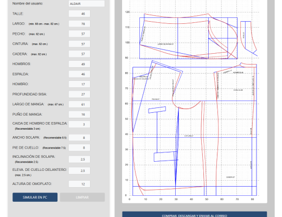This screenshot has height=217, width=282.
Task: Click the ELEVA. DE CUELLO DELANTERO field
Action: point(79,171)
